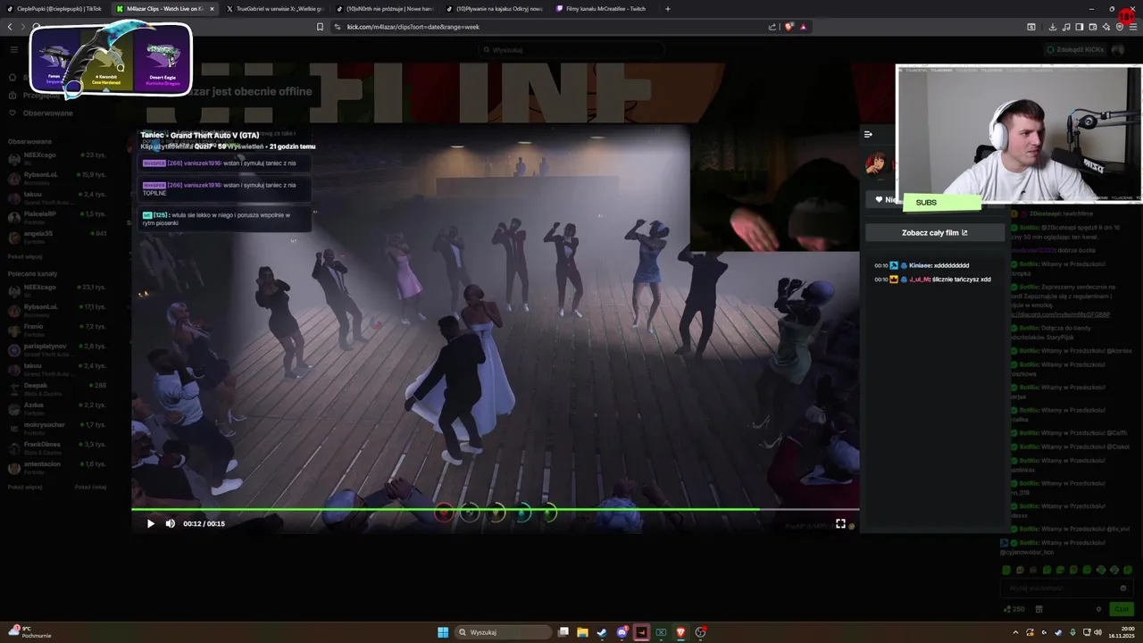Screen dimensions: 1143x643
Task: Open Brave Rewards triangle icon
Action: (x=803, y=27)
